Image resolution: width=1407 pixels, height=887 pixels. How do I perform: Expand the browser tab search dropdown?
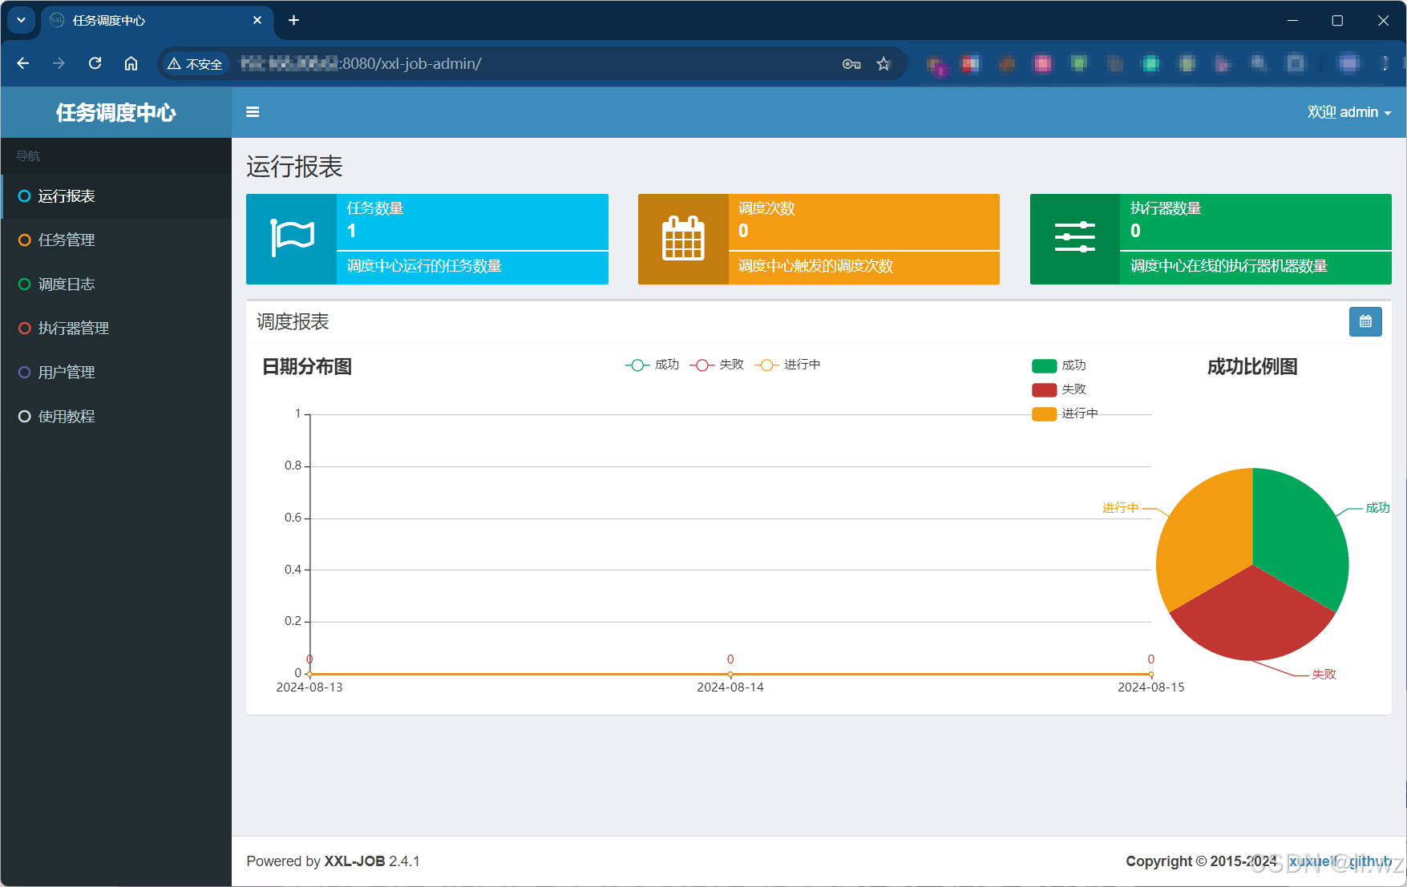tap(22, 20)
